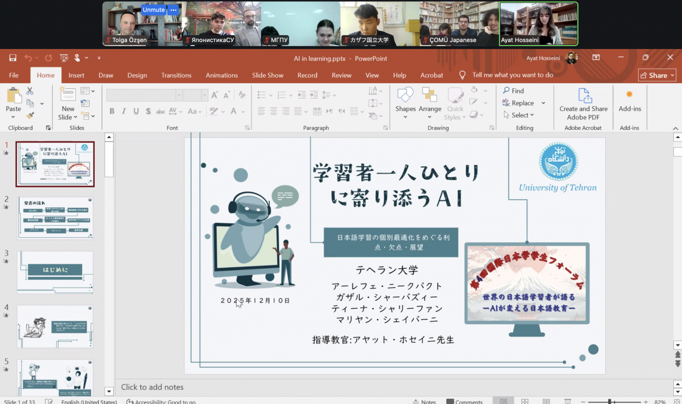Unmute the microphone in the video strip
Viewport: 682px width, 404px height.
[x=154, y=10]
